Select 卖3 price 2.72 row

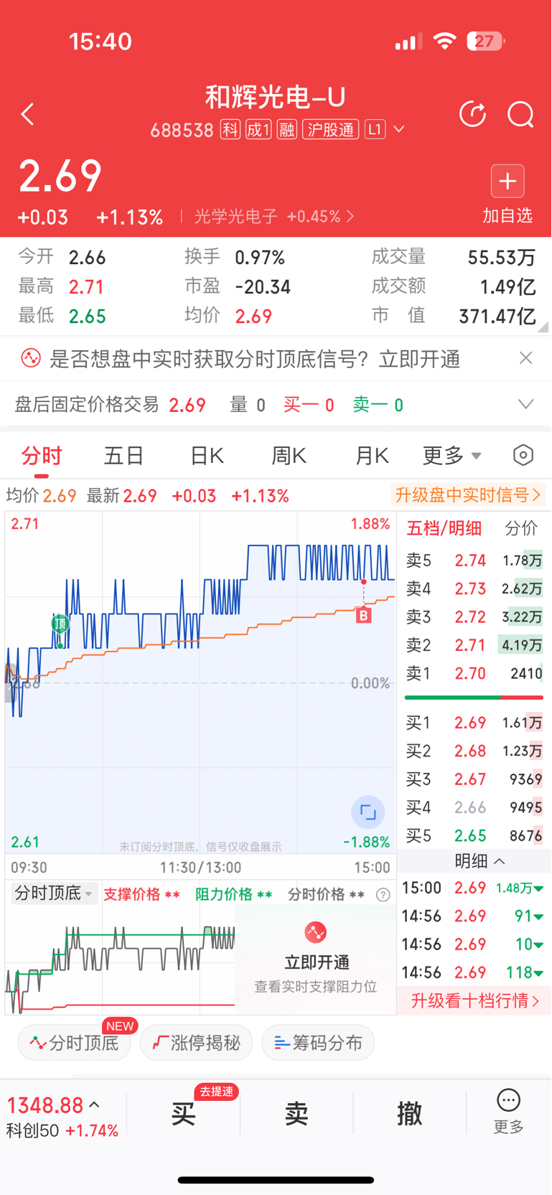click(x=474, y=617)
